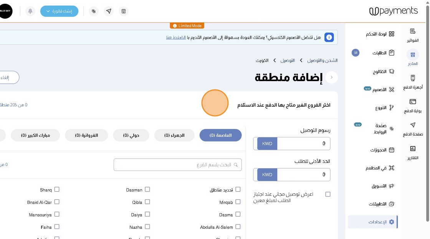
Task: Open the BLUE SKY profile avatar
Action: 5,11
